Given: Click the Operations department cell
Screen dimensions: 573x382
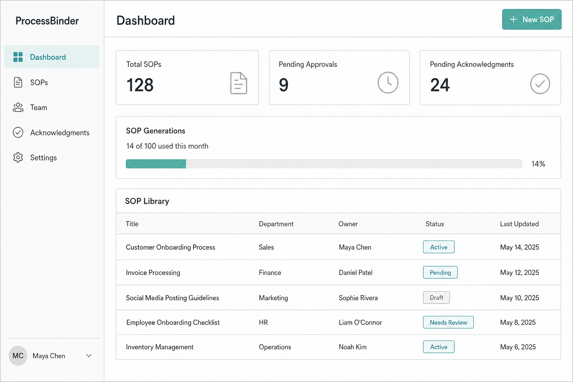Looking at the screenshot, I should click(x=275, y=347).
